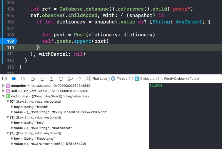Expand the Int64(1578156420) value row
The height and width of the screenshot is (149, 222).
[x=12, y=144]
